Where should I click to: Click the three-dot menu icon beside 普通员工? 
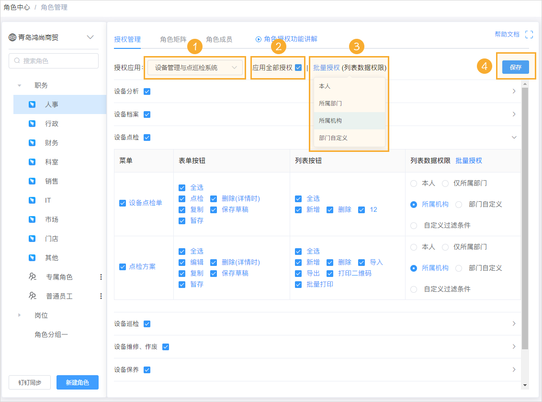click(100, 296)
